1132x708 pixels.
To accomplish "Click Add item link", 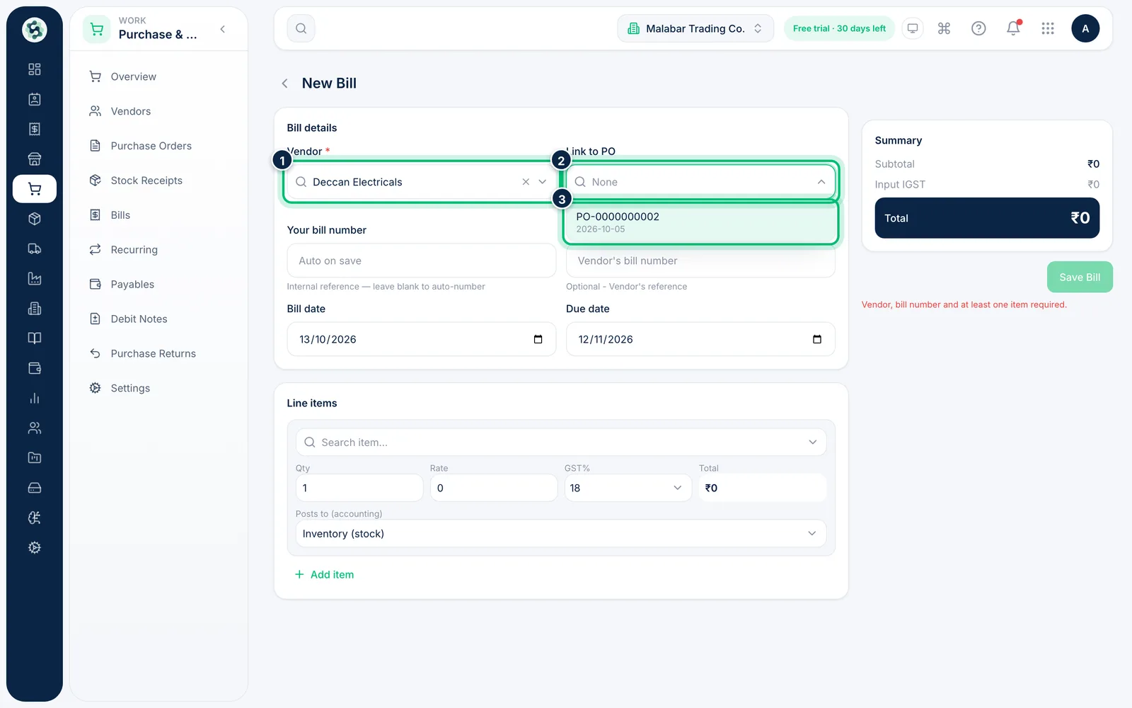I will 325,575.
